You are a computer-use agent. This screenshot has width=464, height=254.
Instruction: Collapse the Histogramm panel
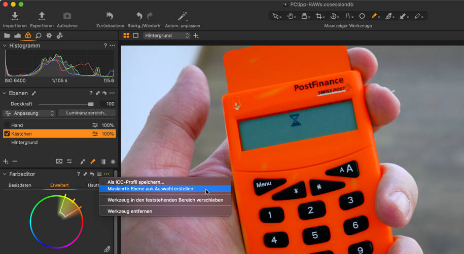(x=5, y=46)
